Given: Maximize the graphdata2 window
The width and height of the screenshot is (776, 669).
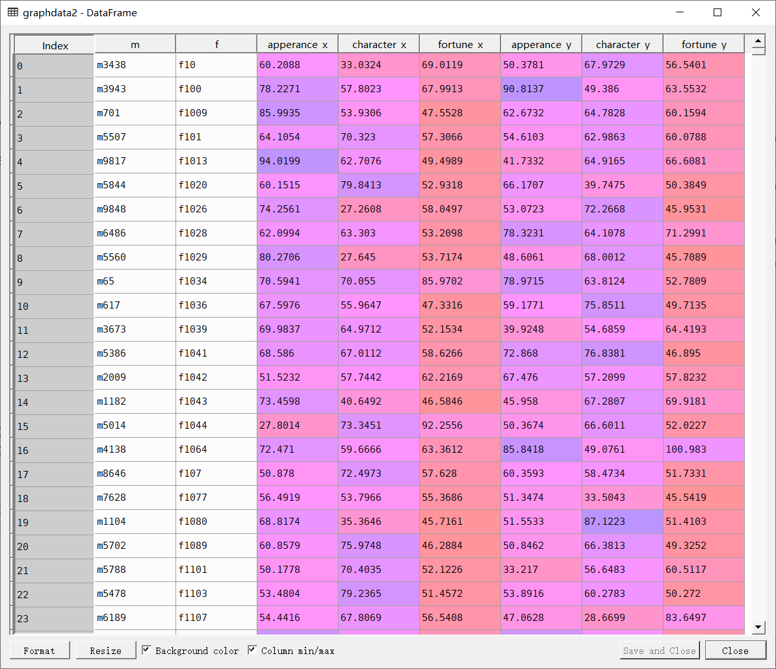Looking at the screenshot, I should click(717, 12).
